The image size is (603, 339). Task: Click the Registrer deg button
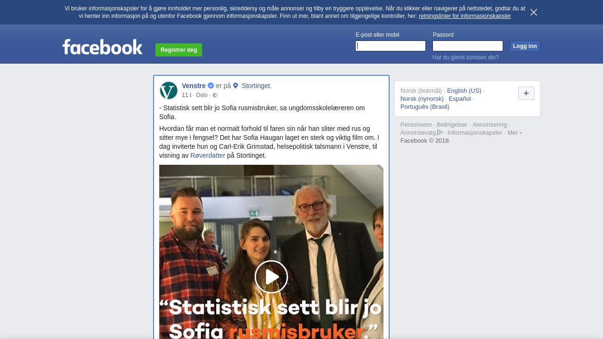tap(179, 50)
